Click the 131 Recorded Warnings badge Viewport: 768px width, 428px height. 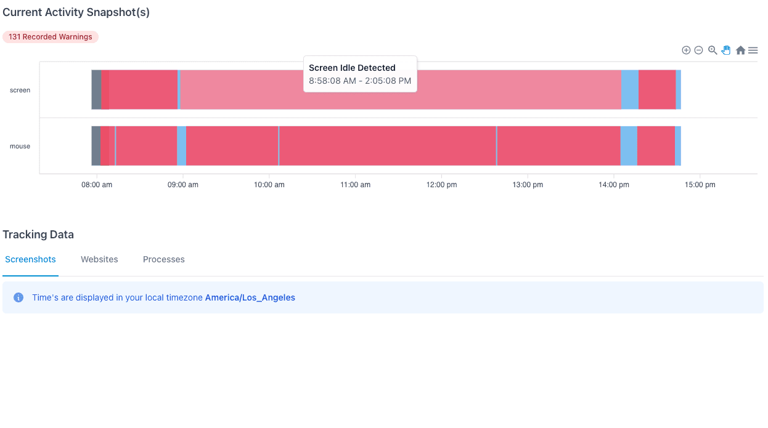(x=51, y=37)
